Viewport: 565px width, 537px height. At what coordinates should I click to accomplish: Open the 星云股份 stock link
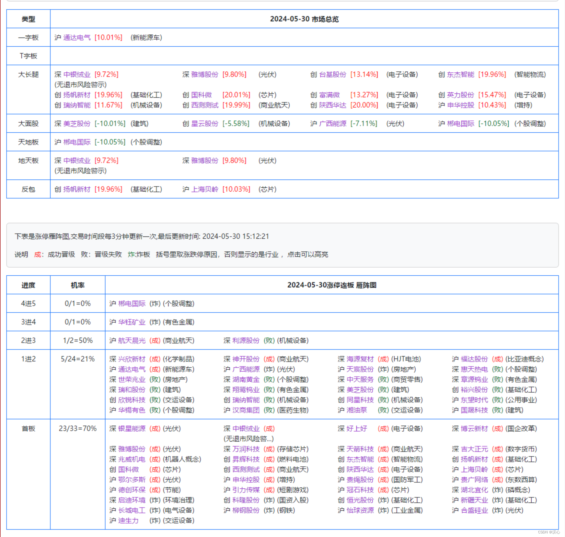tap(205, 124)
